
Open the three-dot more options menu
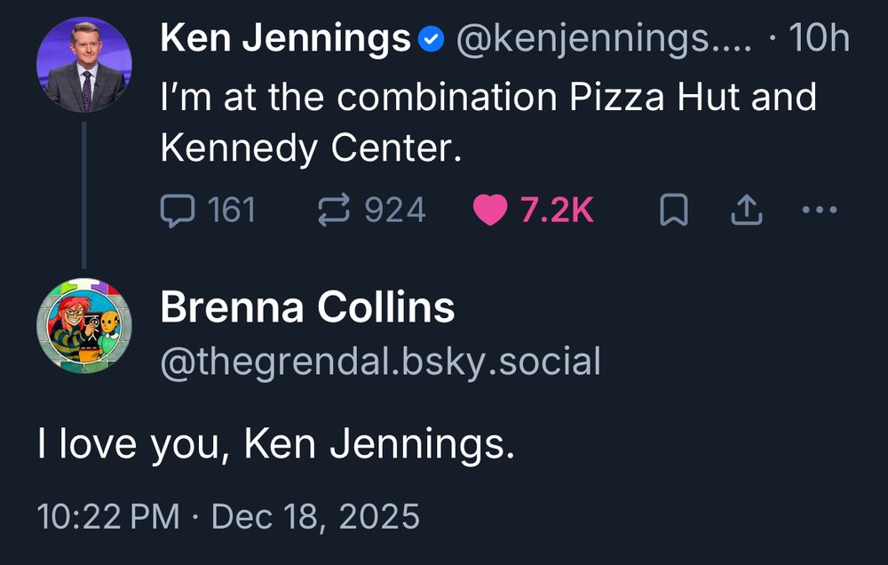coord(819,211)
